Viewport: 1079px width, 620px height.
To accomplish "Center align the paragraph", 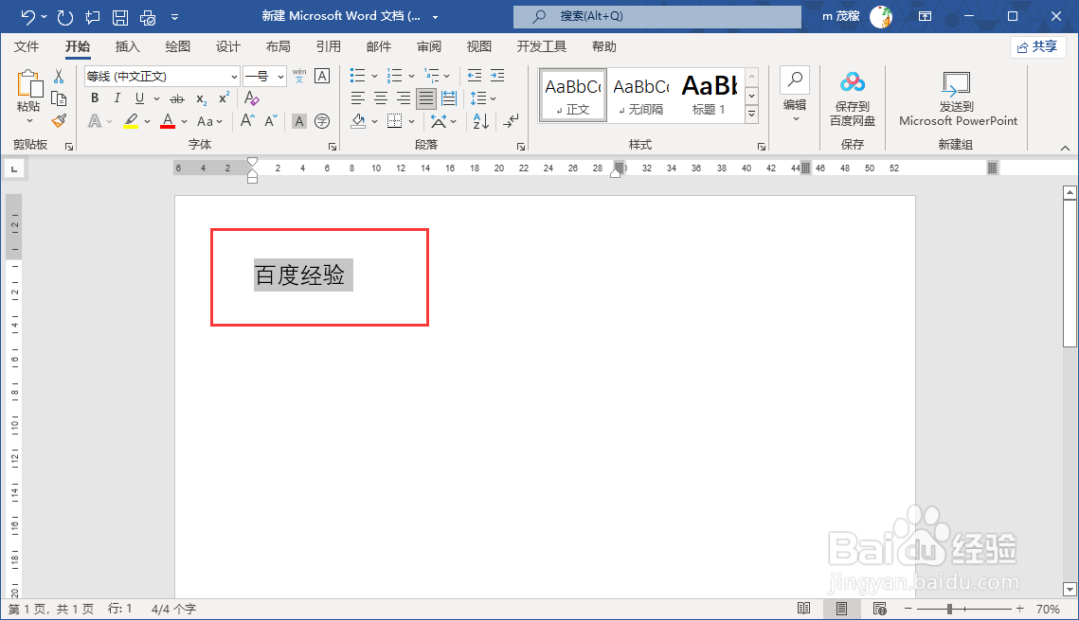I will coord(380,98).
